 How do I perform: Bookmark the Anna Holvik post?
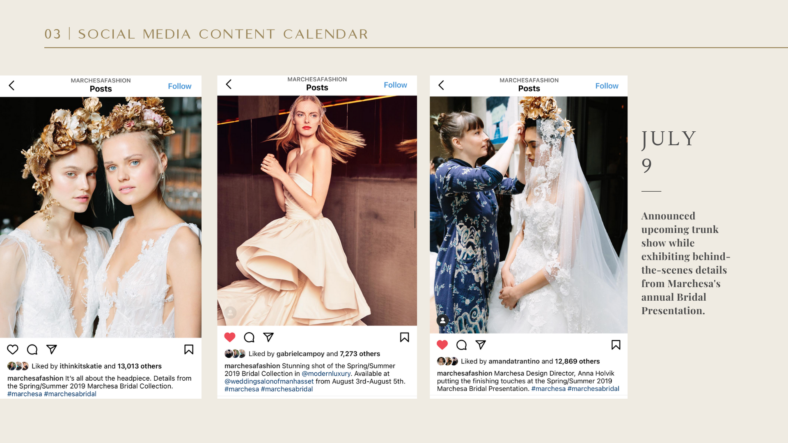pyautogui.click(x=616, y=345)
